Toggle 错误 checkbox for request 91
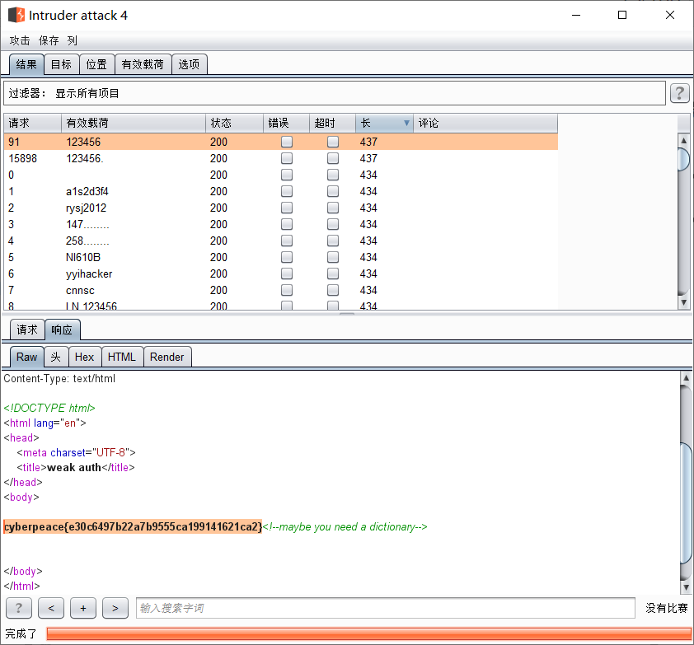The height and width of the screenshot is (645, 694). [287, 142]
